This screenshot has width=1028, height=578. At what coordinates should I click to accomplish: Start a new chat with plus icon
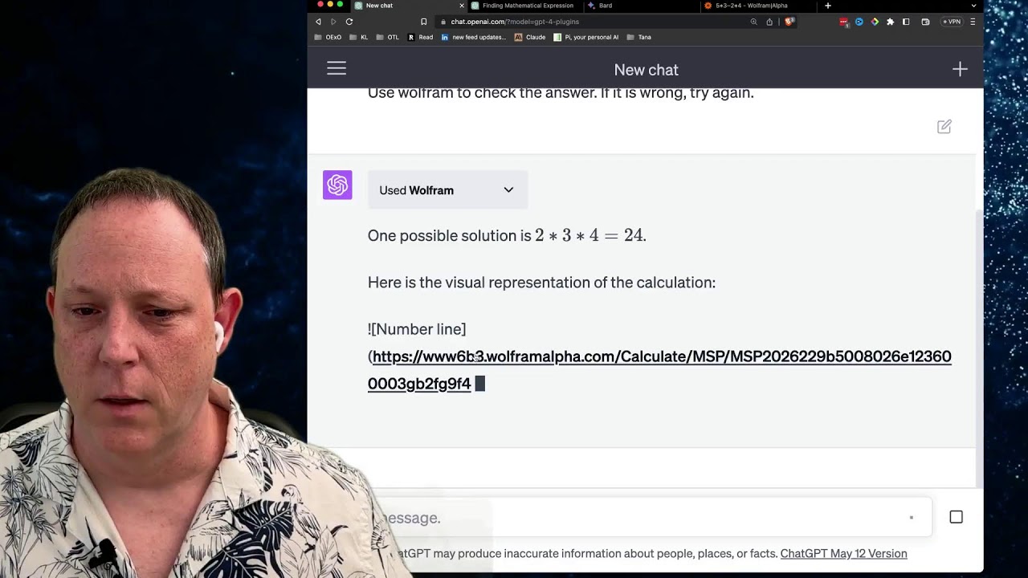coord(960,70)
